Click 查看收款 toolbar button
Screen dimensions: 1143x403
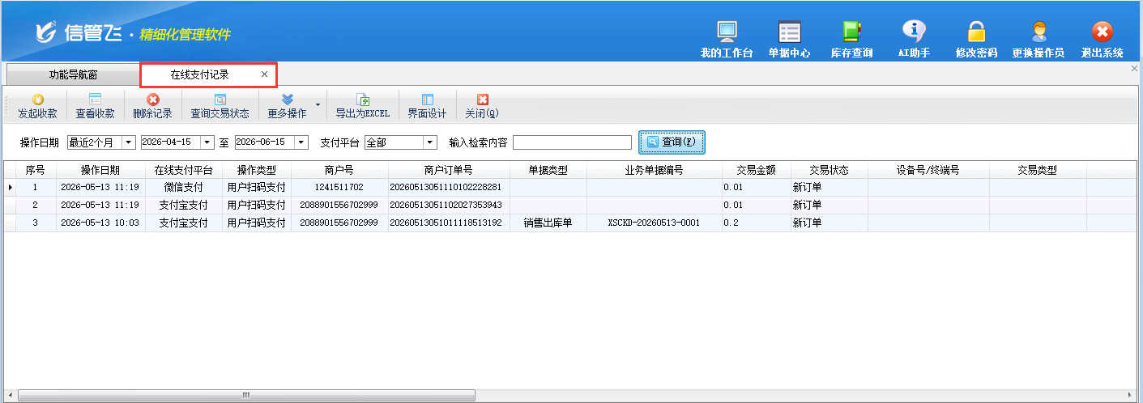coord(95,107)
